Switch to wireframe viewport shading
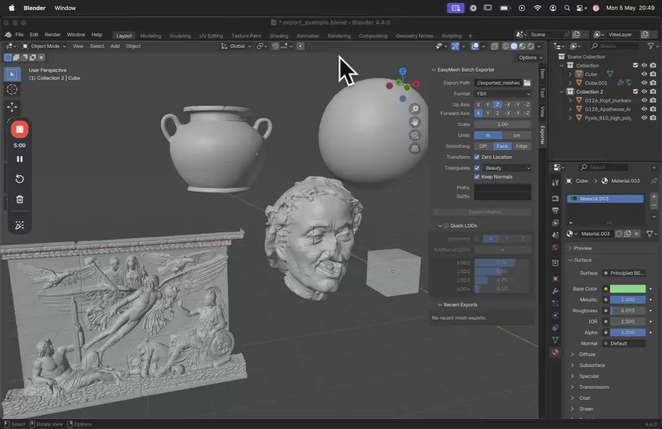Image resolution: width=662 pixels, height=429 pixels. (x=505, y=46)
